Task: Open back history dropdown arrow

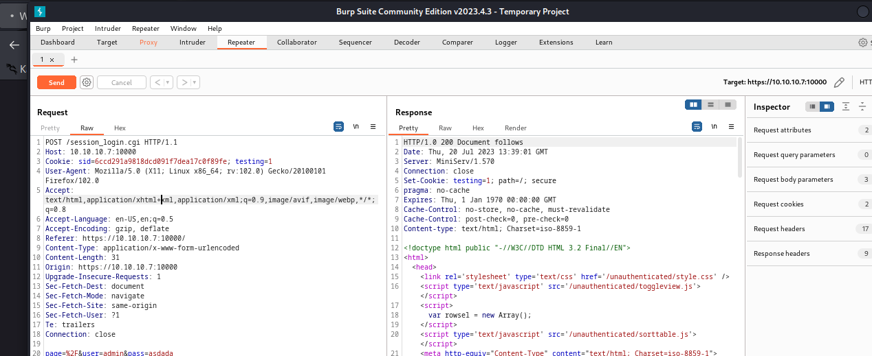Action: (168, 82)
